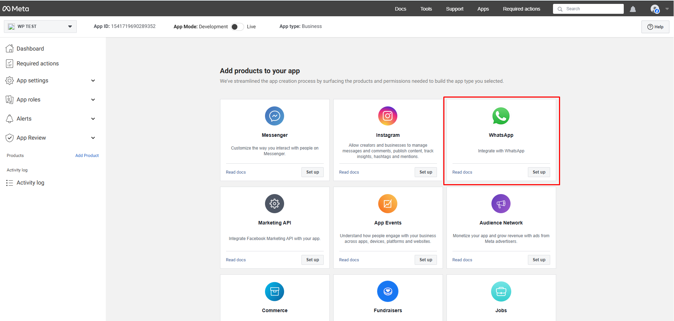Click the Meta logo in top bar
Screen dimensions: 674x321
tap(15, 8)
